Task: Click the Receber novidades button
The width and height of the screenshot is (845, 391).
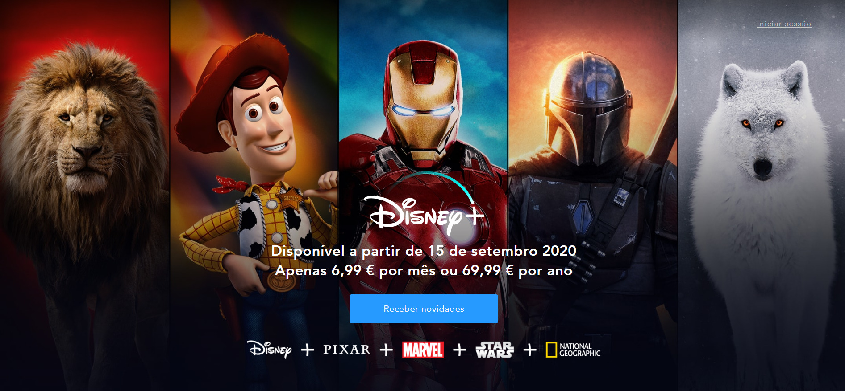Action: 424,309
